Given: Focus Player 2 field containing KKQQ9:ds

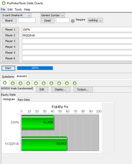Looking at the screenshot, I should point(77,35).
